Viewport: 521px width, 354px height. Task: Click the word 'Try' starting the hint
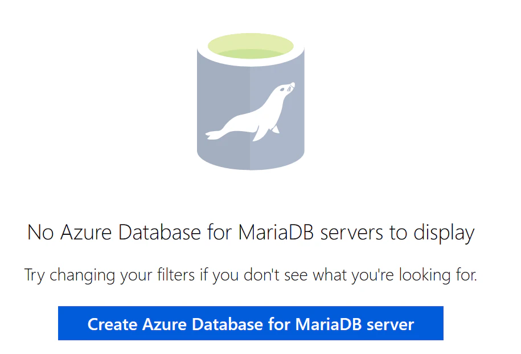34,275
